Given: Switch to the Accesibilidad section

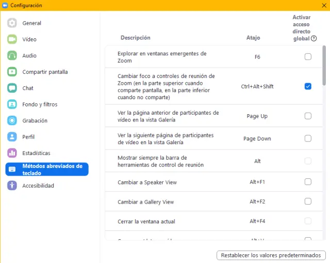Looking at the screenshot, I should point(38,185).
